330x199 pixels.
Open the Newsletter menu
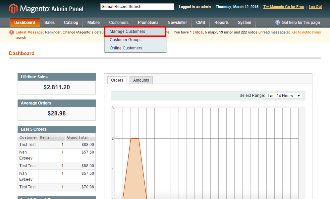(177, 23)
